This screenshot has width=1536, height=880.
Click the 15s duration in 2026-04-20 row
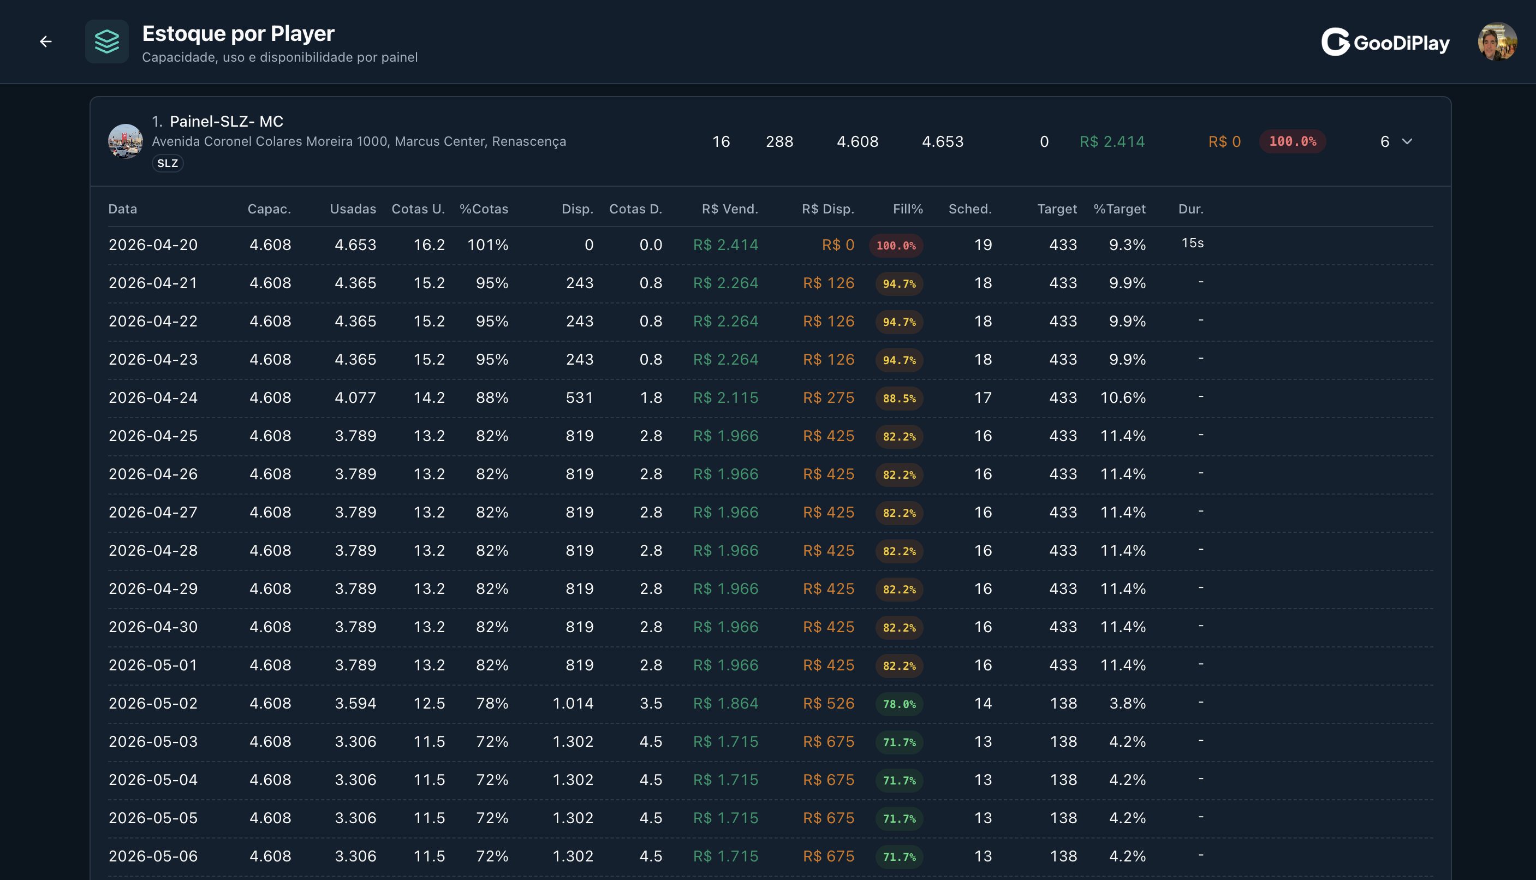pos(1193,243)
